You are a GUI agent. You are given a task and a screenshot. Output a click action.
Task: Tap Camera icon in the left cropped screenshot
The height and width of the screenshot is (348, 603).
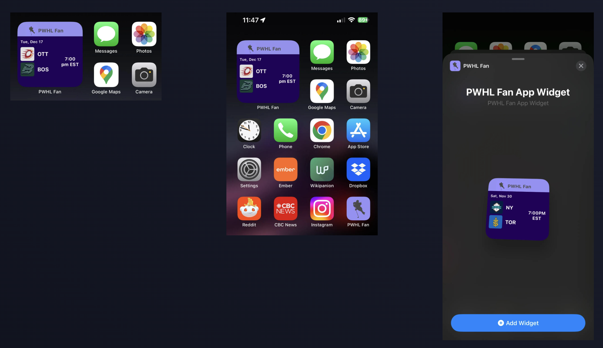click(144, 75)
